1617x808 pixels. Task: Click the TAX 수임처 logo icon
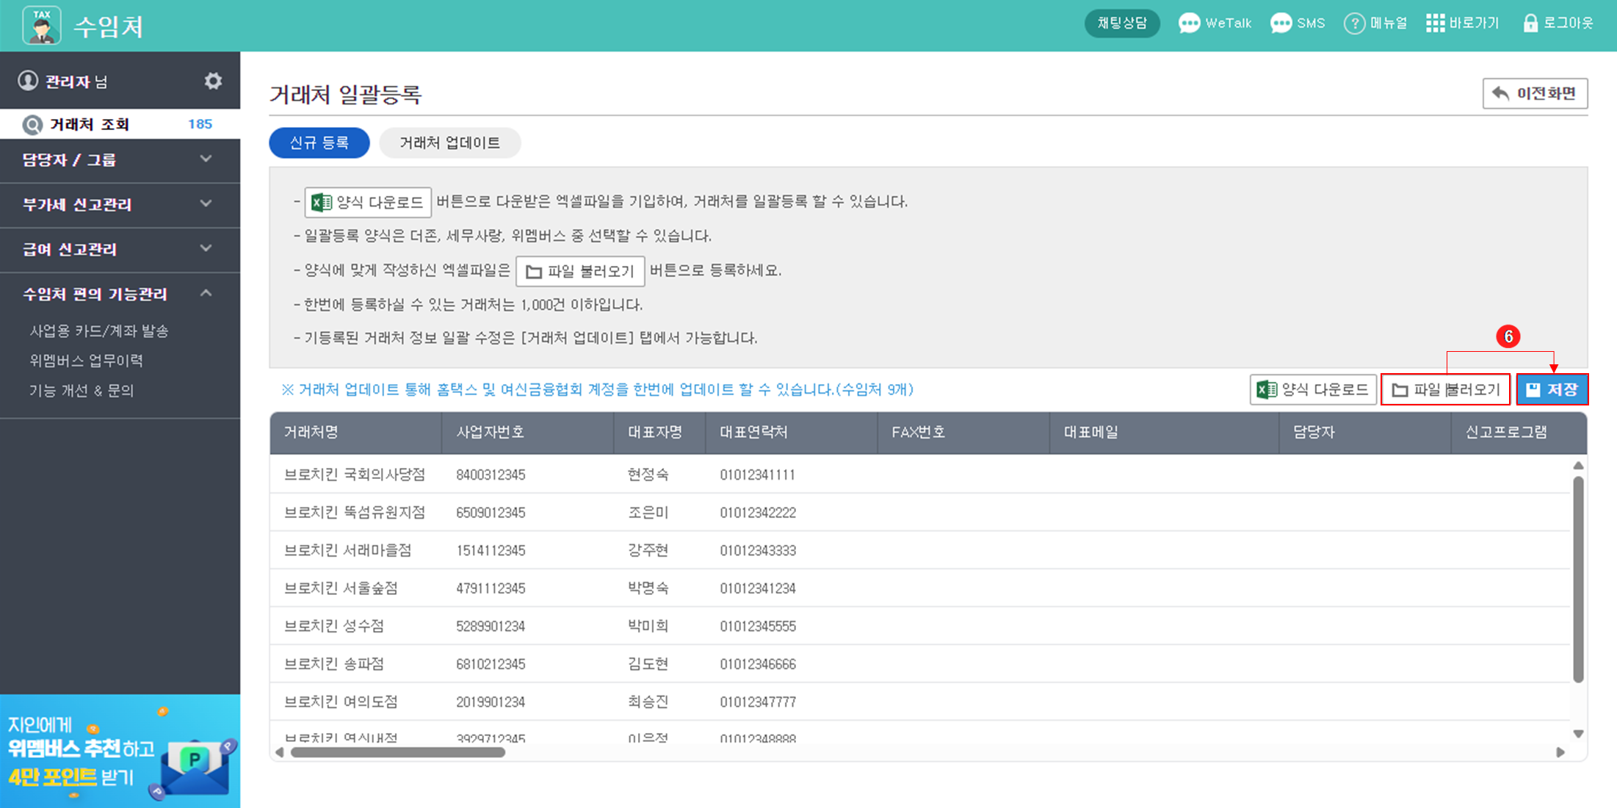click(x=42, y=26)
